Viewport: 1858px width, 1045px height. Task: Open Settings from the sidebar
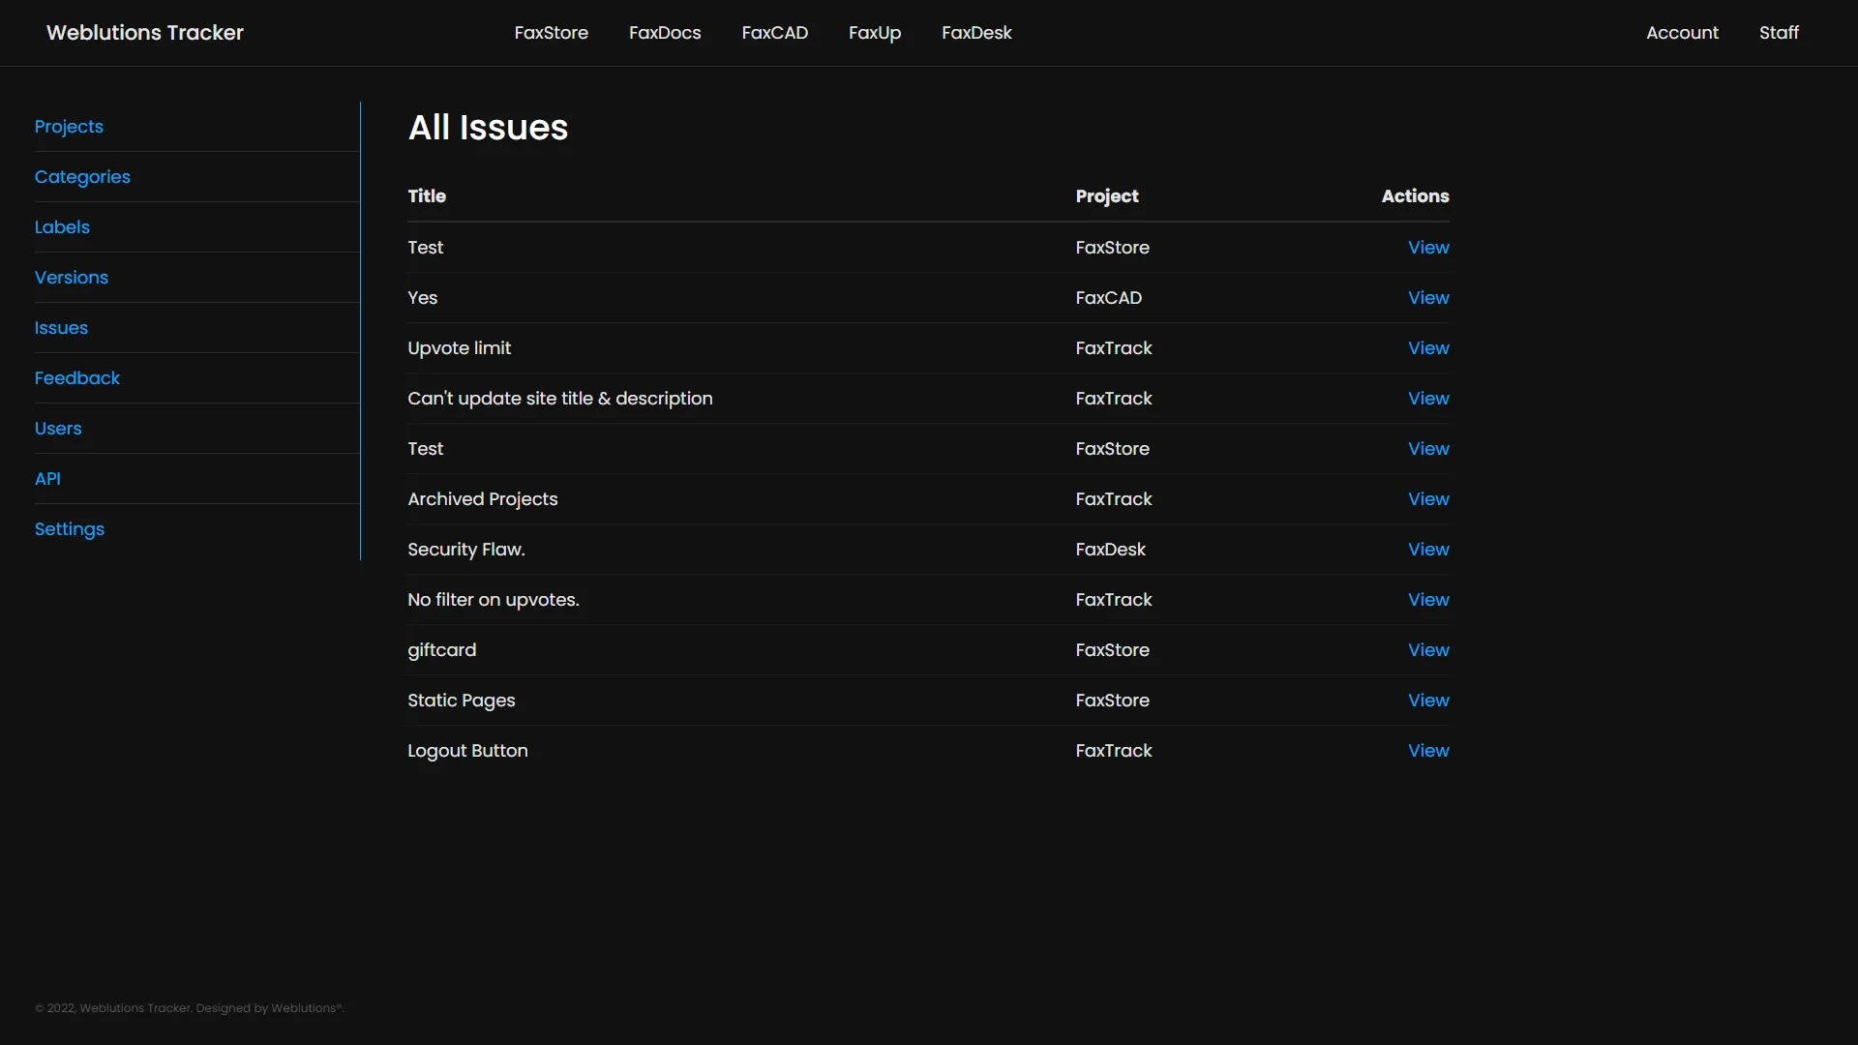(x=69, y=529)
